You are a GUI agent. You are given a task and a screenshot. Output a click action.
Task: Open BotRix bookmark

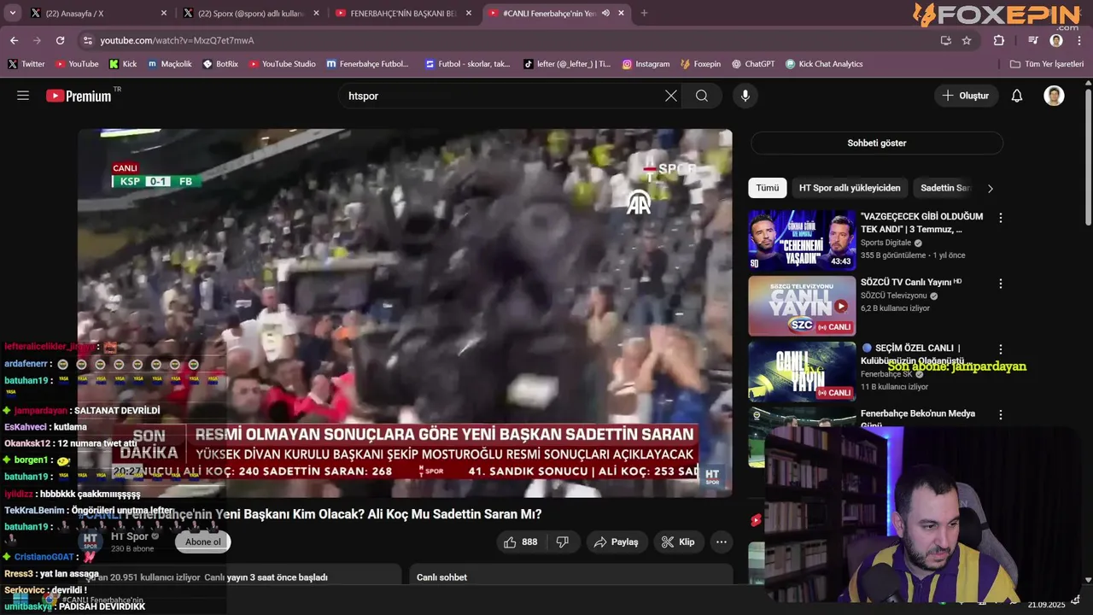pos(220,64)
